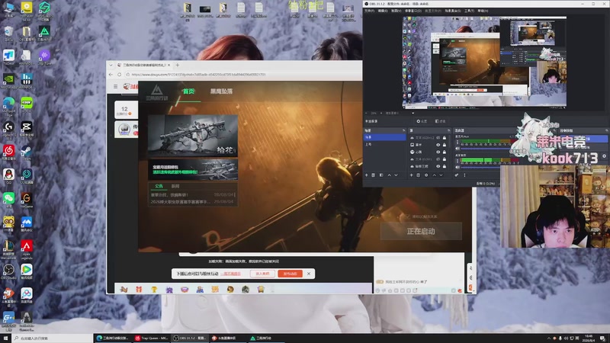
Task: Mute the 麦克风/Aux speaker icon
Action: click(457, 149)
